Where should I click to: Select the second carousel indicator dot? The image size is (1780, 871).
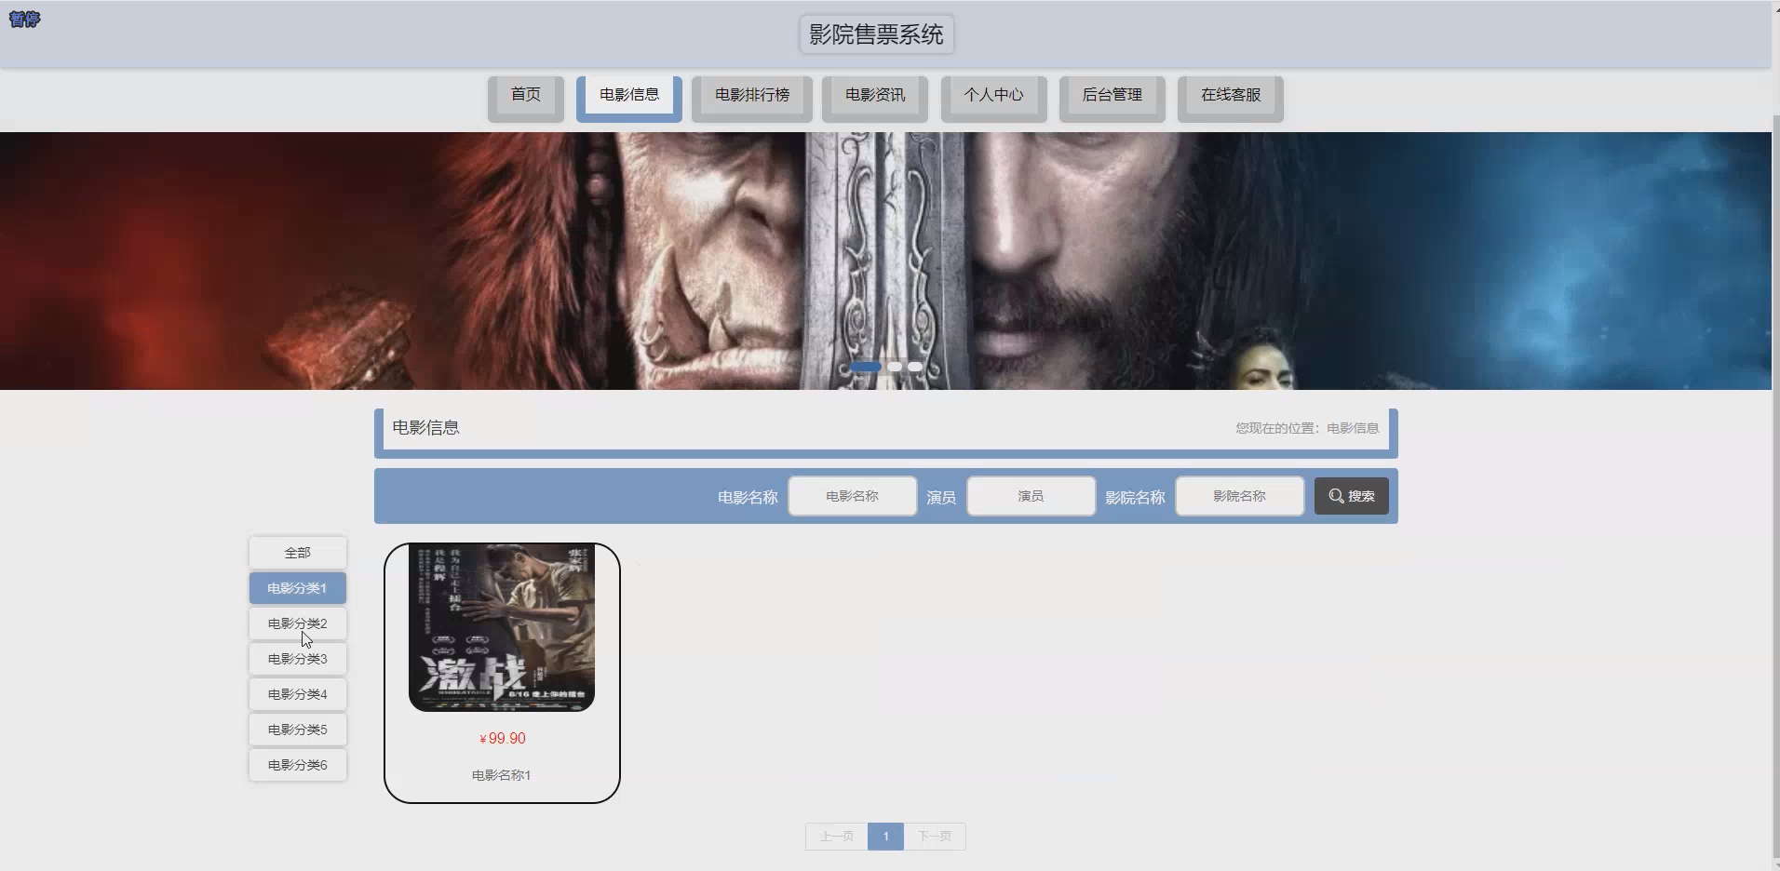pos(895,367)
